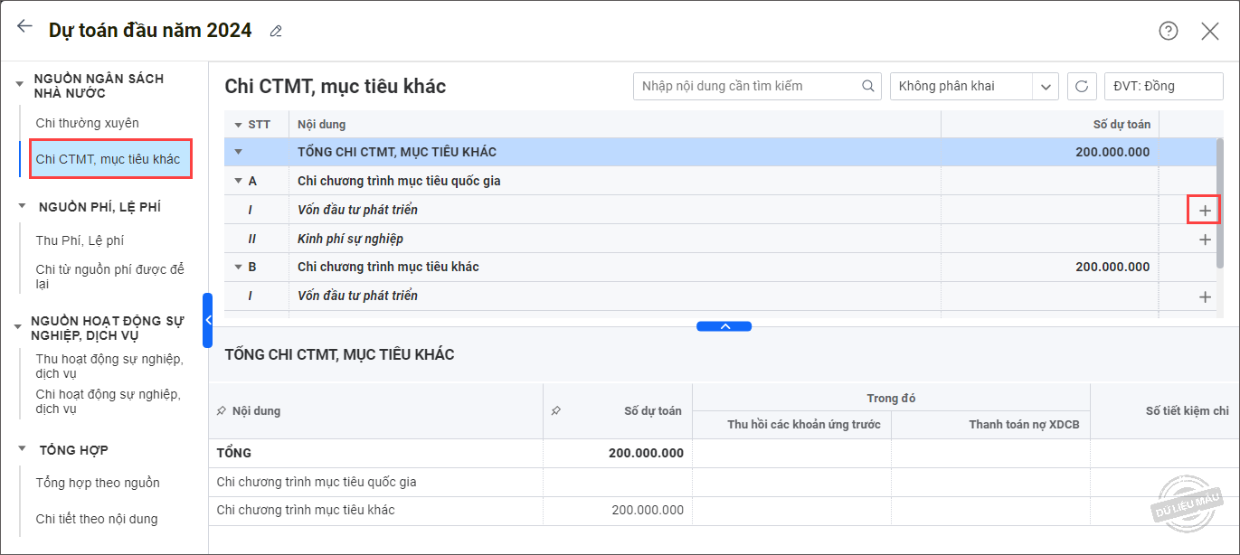Open Chi tiết theo nội dung link
Viewport: 1240px width, 555px height.
click(97, 519)
